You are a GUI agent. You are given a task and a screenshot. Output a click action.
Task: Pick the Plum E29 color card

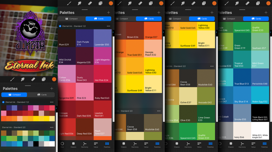coord(67,38)
